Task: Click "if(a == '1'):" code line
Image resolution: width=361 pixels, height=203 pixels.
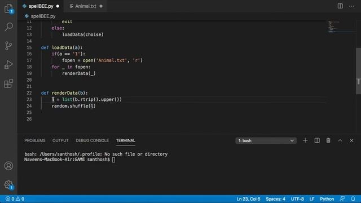Action: click(x=68, y=54)
